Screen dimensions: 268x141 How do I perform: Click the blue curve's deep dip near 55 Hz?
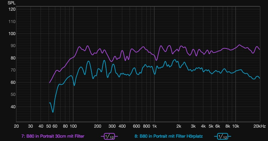53,112
